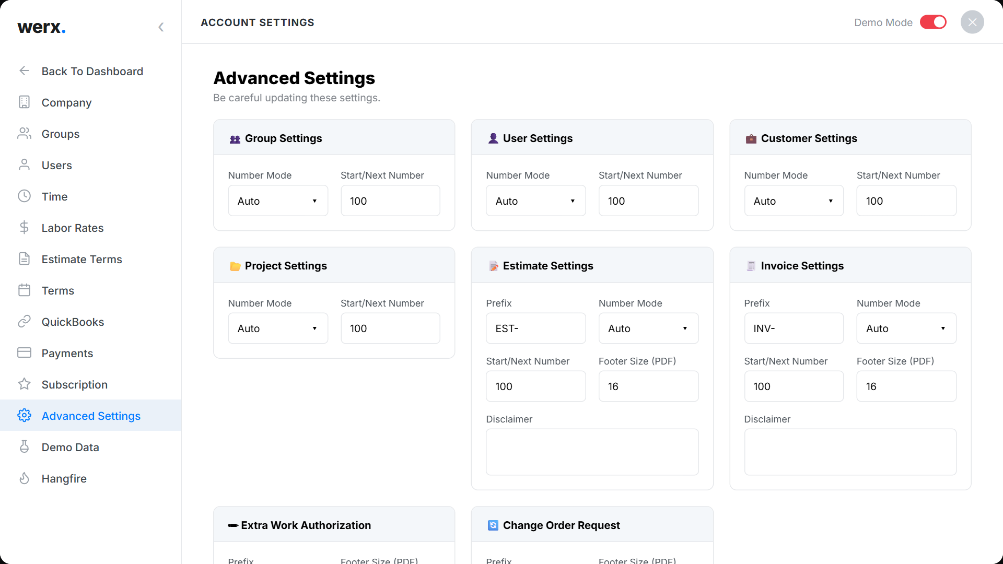Click the Group Settings people icon
Image resolution: width=1003 pixels, height=564 pixels.
(235, 139)
